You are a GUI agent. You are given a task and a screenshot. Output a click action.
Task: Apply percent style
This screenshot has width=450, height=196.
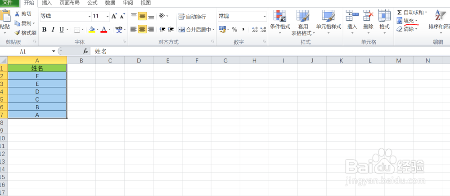click(x=234, y=30)
